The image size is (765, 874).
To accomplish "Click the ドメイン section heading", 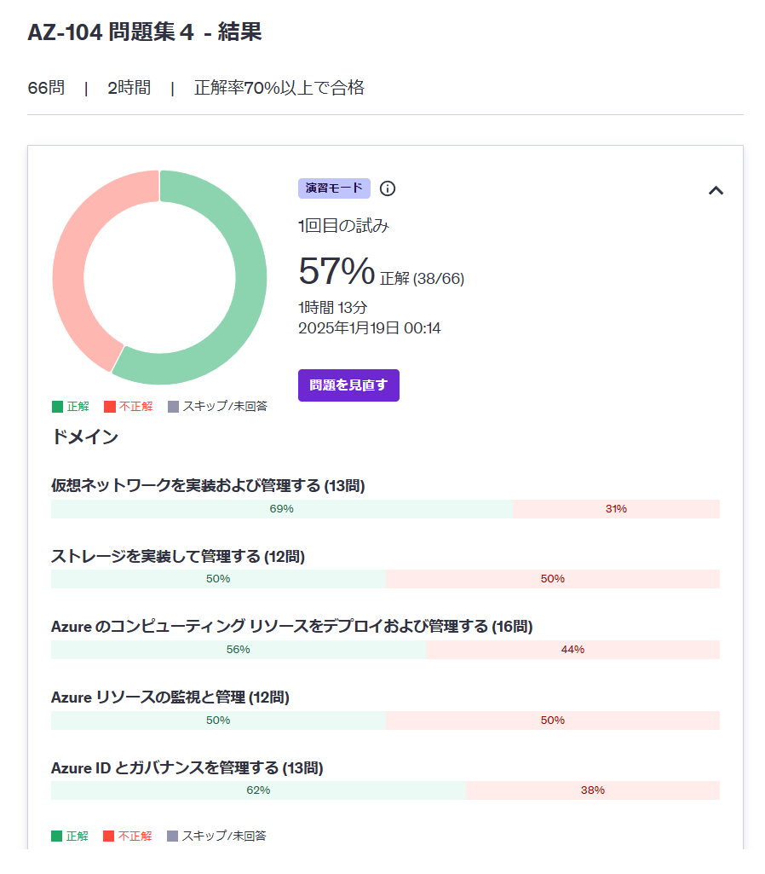I will [x=84, y=437].
